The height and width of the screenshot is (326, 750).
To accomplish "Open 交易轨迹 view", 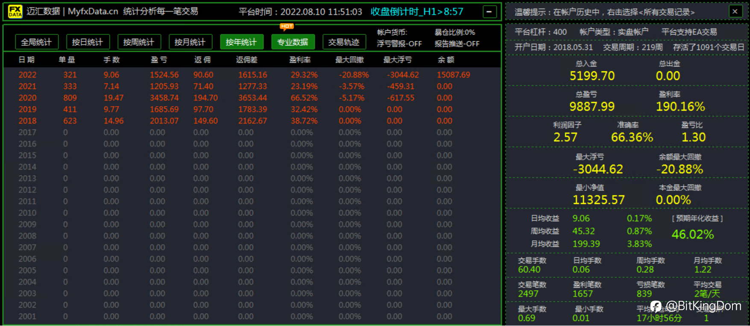I will pos(344,42).
